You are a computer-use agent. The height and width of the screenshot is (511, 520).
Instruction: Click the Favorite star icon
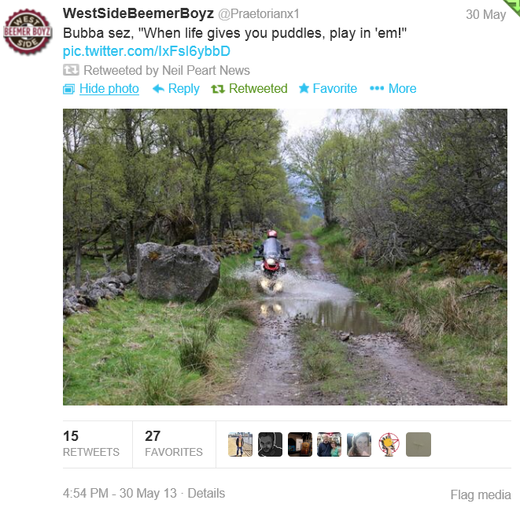pos(304,88)
